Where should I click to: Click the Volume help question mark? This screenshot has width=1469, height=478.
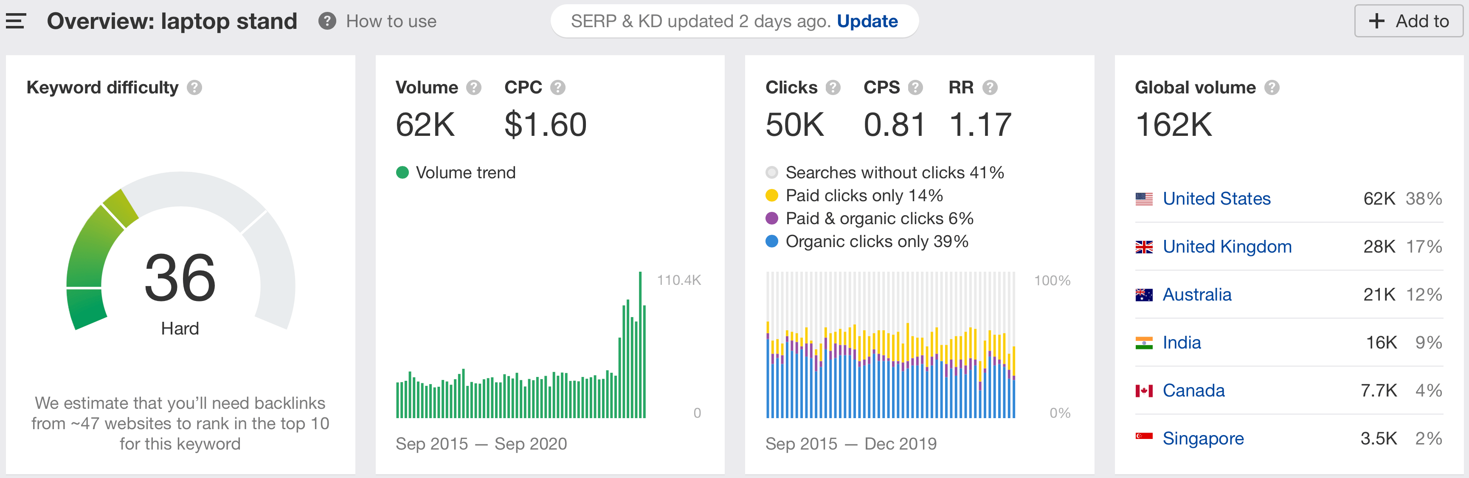[473, 87]
